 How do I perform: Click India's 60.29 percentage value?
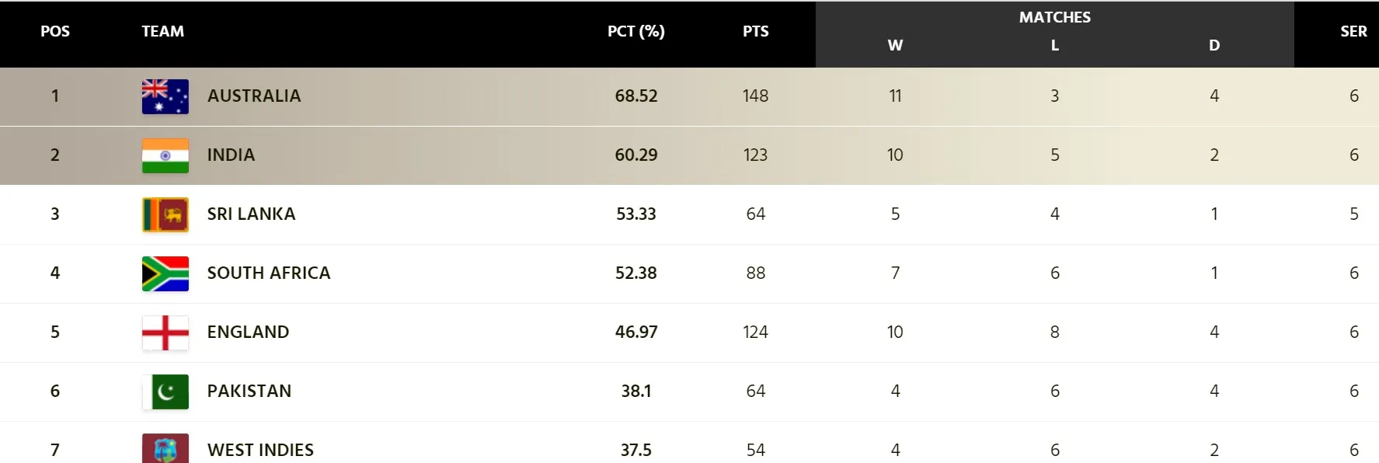tap(636, 155)
